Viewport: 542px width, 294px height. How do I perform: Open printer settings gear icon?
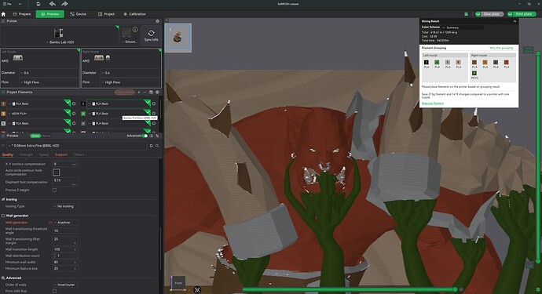point(158,21)
